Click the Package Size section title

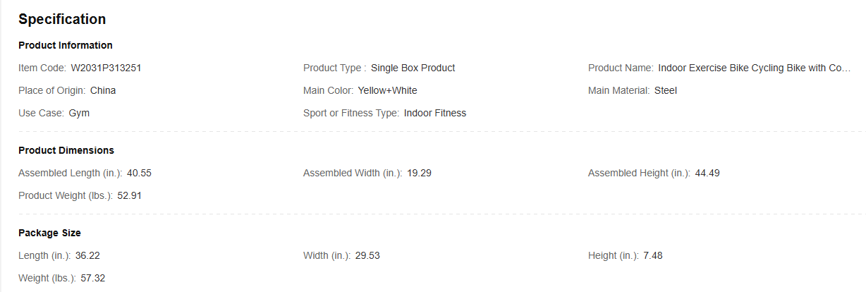pos(49,233)
